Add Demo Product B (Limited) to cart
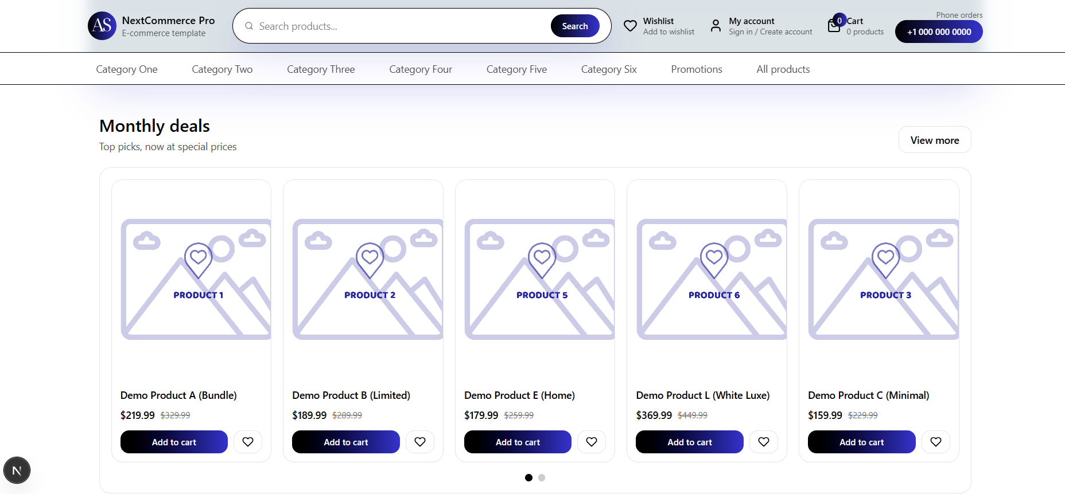1065x494 pixels. point(346,442)
